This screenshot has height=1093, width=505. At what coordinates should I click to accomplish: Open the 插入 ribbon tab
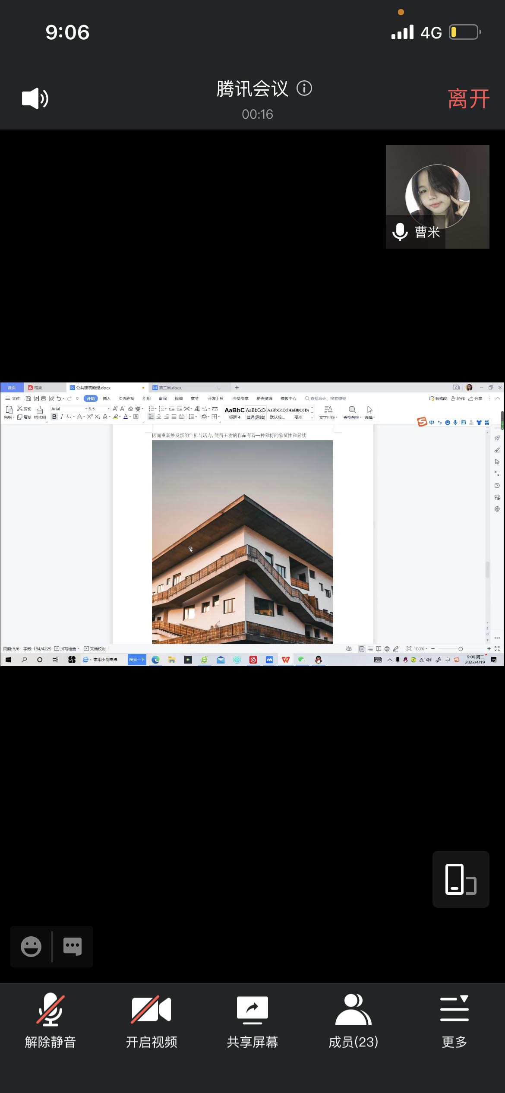pos(107,398)
